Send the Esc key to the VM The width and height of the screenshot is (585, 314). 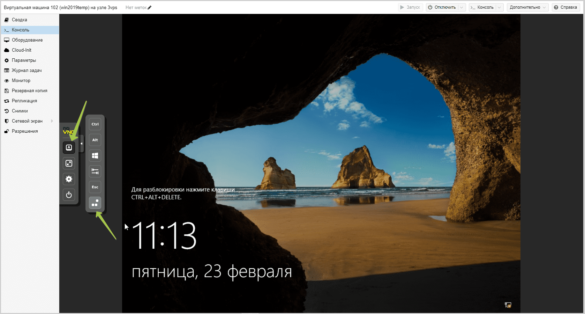(95, 187)
